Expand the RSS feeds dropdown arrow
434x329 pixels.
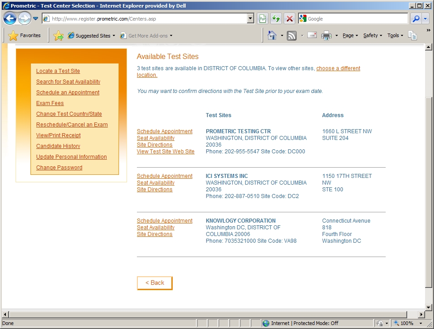coord(302,35)
